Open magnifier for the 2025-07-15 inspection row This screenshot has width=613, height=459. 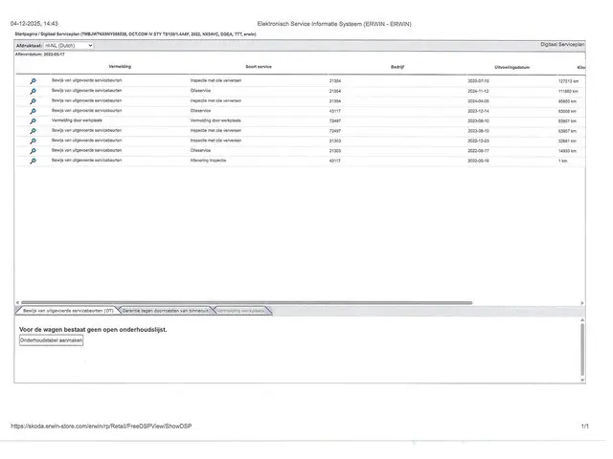point(33,81)
